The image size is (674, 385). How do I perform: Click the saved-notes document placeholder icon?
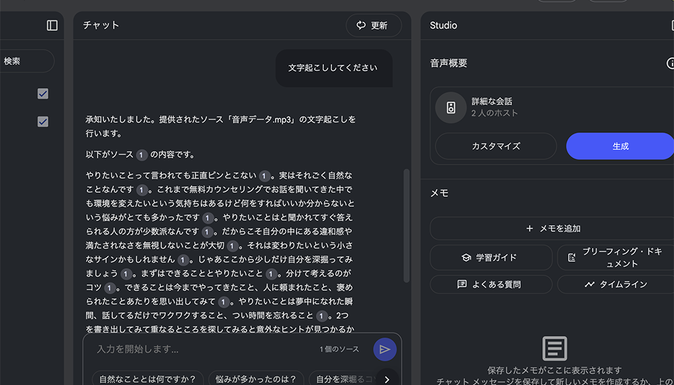(x=554, y=348)
